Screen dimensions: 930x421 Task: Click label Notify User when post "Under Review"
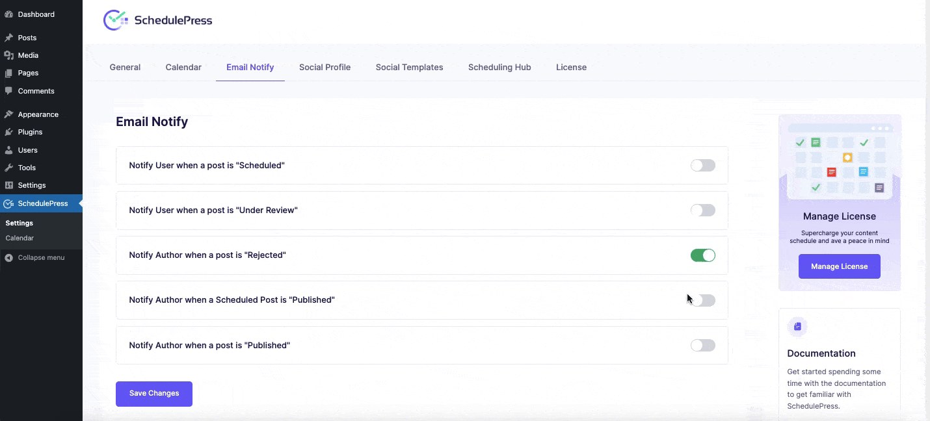click(213, 210)
